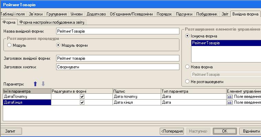Switch to Звіт tab
The height and width of the screenshot is (137, 261).
[x=225, y=14]
